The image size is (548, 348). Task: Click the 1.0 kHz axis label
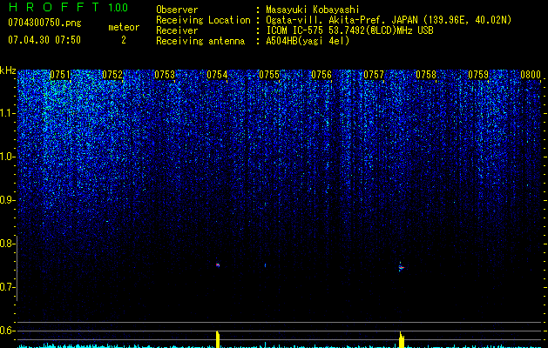tap(7, 157)
